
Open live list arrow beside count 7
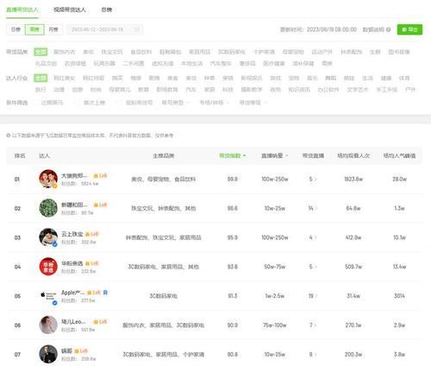pos(315,325)
